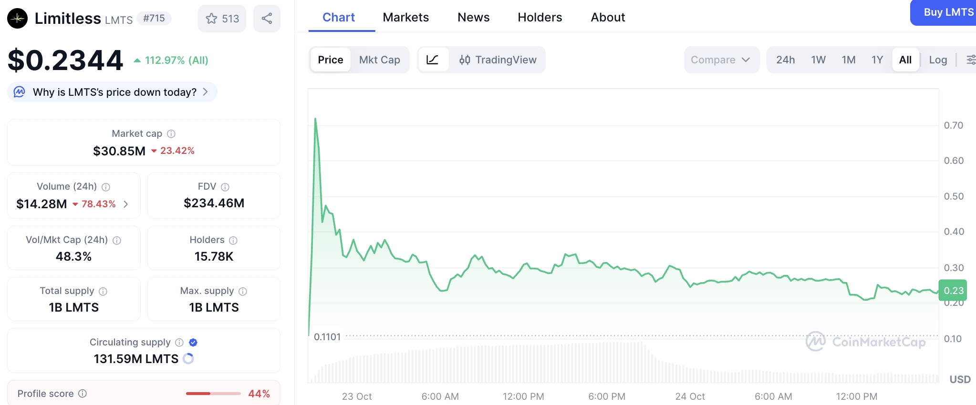Select the 1W time range
This screenshot has width=976, height=405.
pos(818,60)
